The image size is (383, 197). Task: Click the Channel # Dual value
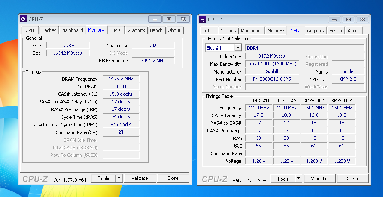[x=153, y=45]
